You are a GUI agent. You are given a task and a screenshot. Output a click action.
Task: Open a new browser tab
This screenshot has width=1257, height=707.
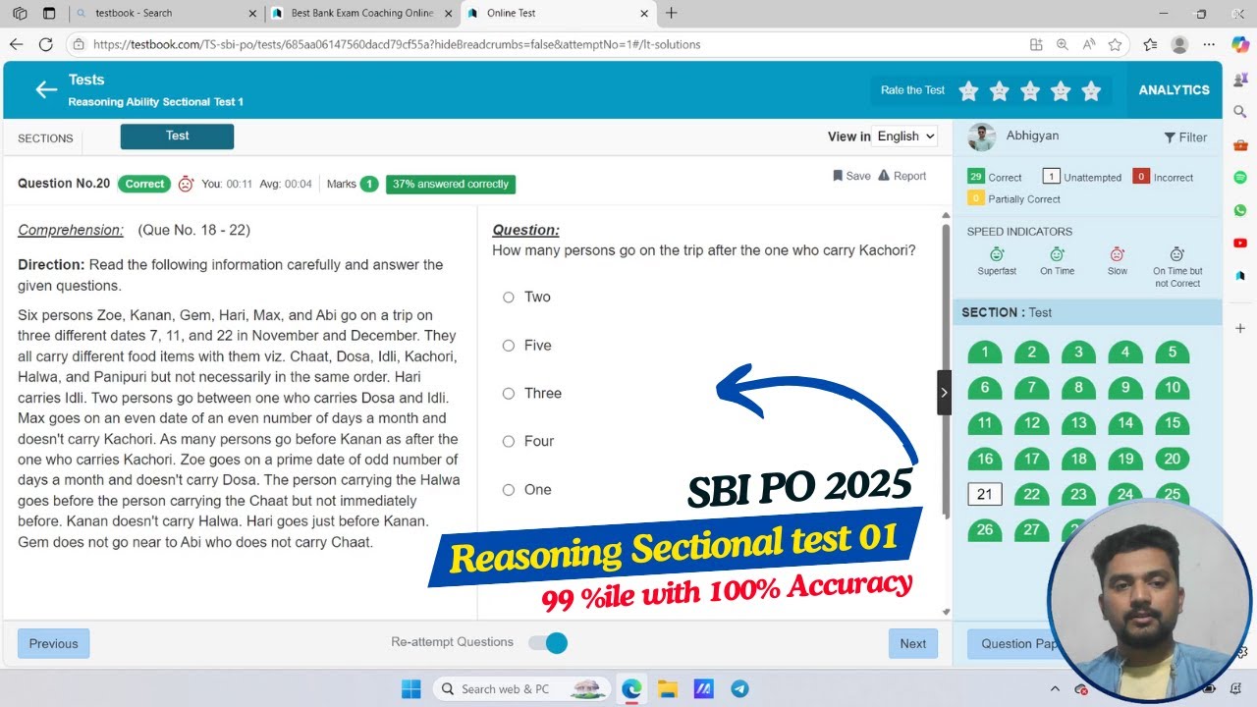tap(672, 14)
